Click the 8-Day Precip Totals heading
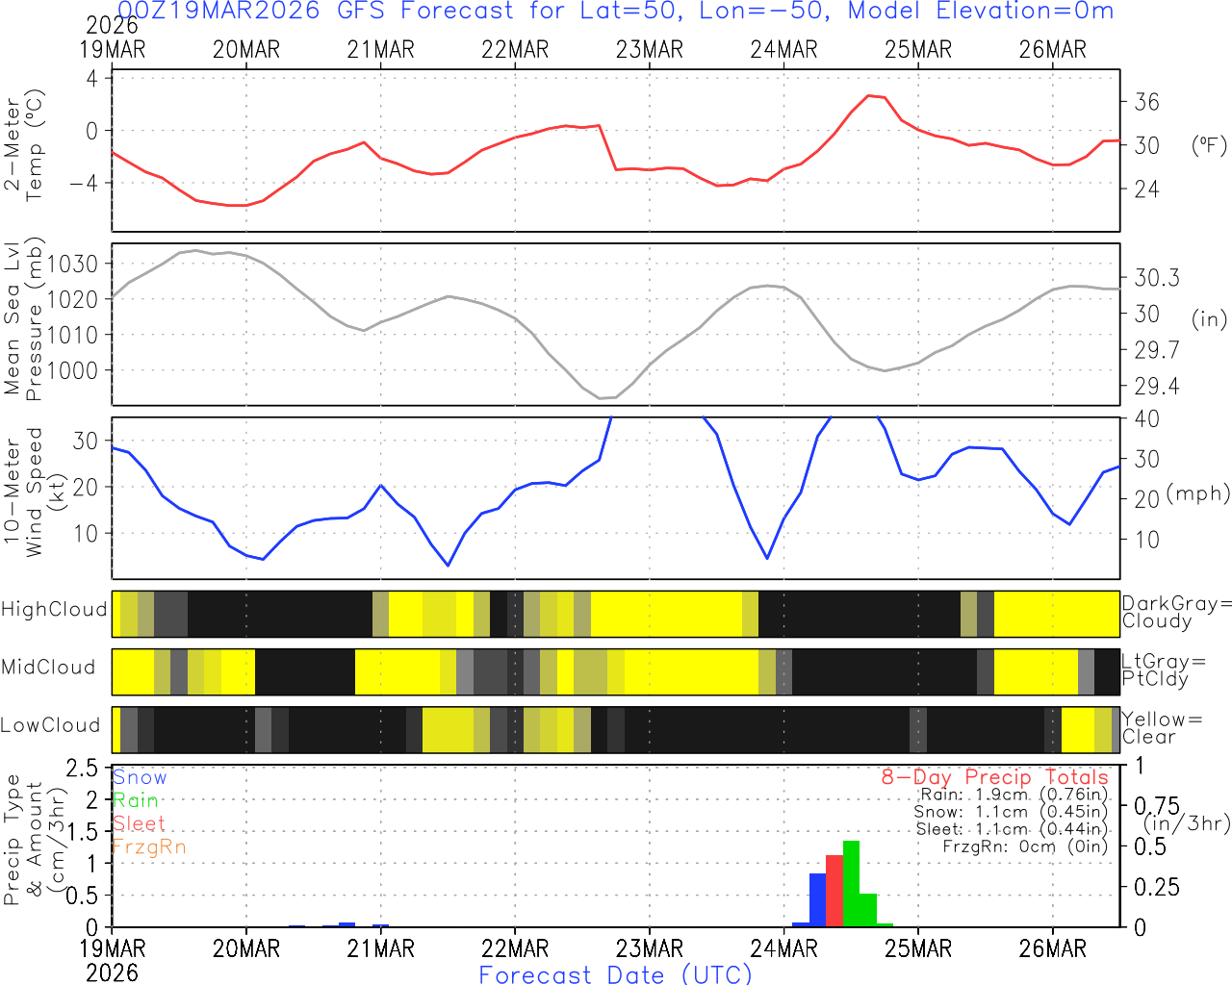The height and width of the screenshot is (985, 1232). click(x=994, y=777)
